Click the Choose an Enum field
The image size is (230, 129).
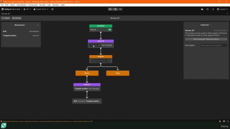tap(101, 61)
